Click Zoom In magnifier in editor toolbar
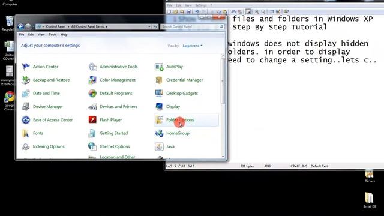The width and height of the screenshot is (384, 216). coord(257,11)
